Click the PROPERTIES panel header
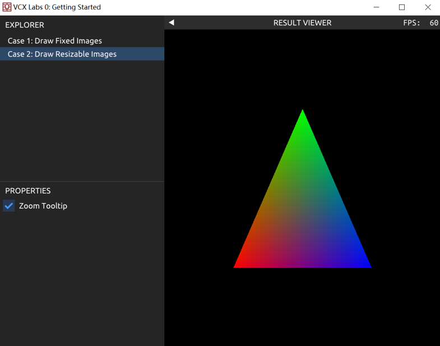Screen dimensions: 440x346 tap(28, 191)
